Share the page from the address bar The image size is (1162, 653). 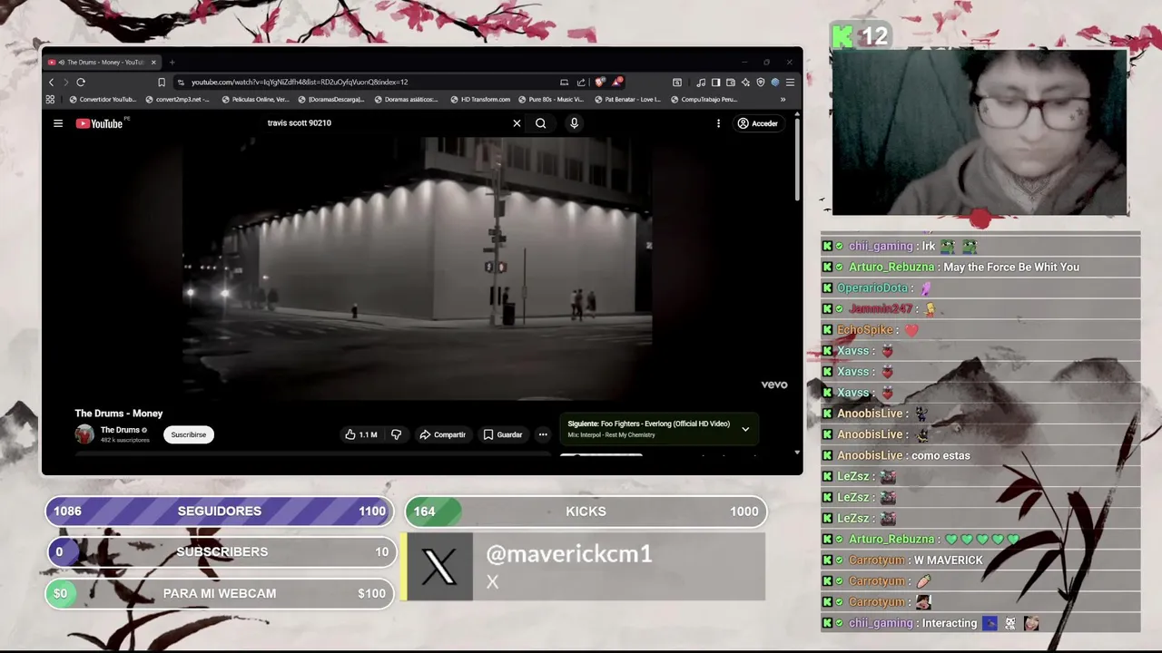[581, 82]
